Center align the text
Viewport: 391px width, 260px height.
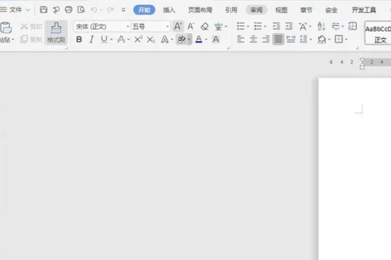pyautogui.click(x=253, y=39)
